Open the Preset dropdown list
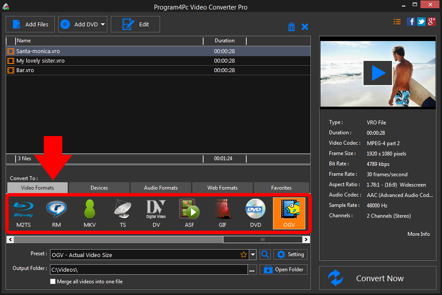442x295 pixels. pyautogui.click(x=253, y=255)
